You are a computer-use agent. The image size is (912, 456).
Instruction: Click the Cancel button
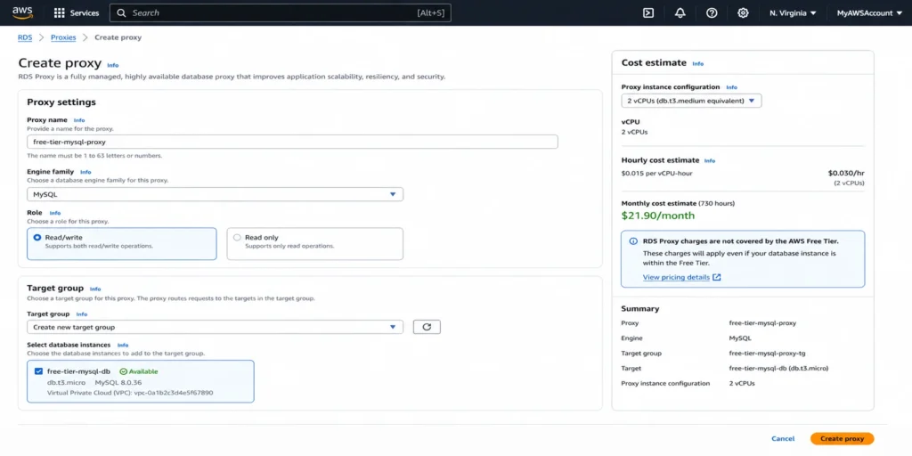coord(783,438)
